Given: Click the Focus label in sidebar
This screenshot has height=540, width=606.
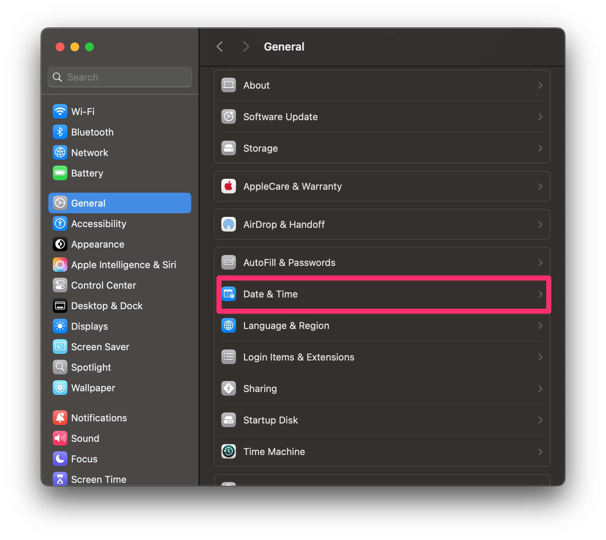Looking at the screenshot, I should 84,459.
